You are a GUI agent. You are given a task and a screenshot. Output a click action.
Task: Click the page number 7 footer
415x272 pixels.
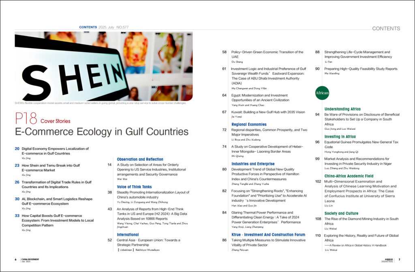pos(399,260)
